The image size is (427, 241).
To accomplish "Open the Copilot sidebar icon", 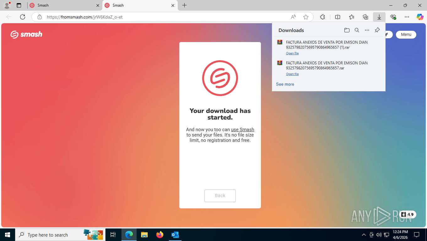I will pyautogui.click(x=420, y=17).
